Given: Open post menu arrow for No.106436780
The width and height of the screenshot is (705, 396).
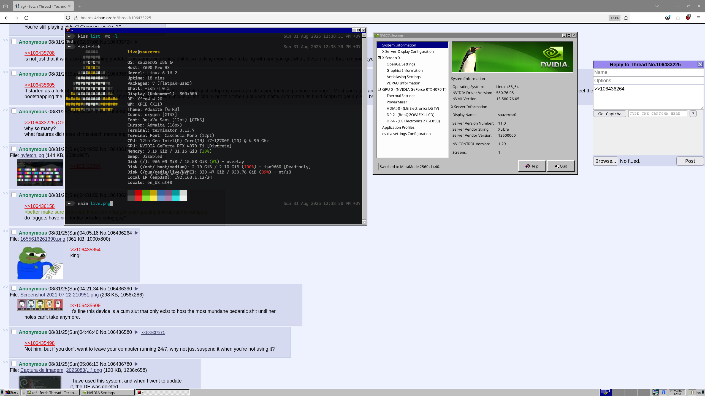Looking at the screenshot, I should (136, 364).
